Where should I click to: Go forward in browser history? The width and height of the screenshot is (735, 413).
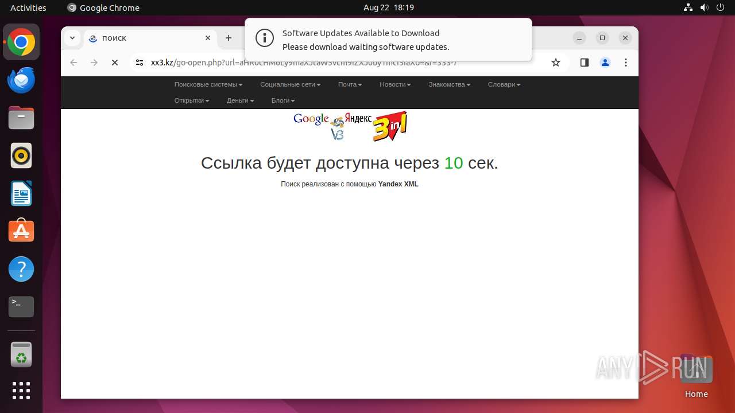94,63
